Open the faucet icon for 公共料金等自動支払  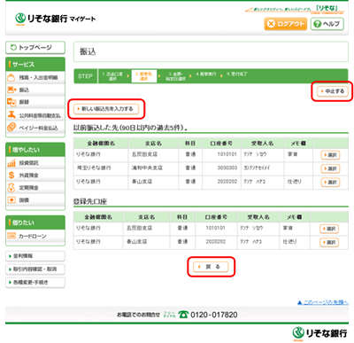(x=12, y=114)
